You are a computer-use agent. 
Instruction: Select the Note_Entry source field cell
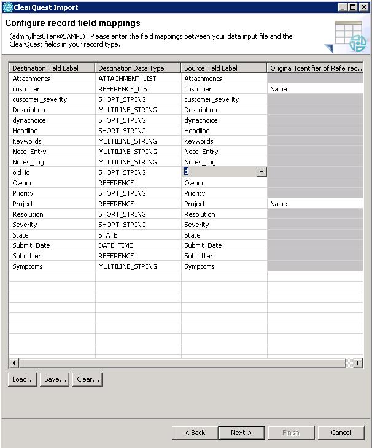(x=224, y=152)
